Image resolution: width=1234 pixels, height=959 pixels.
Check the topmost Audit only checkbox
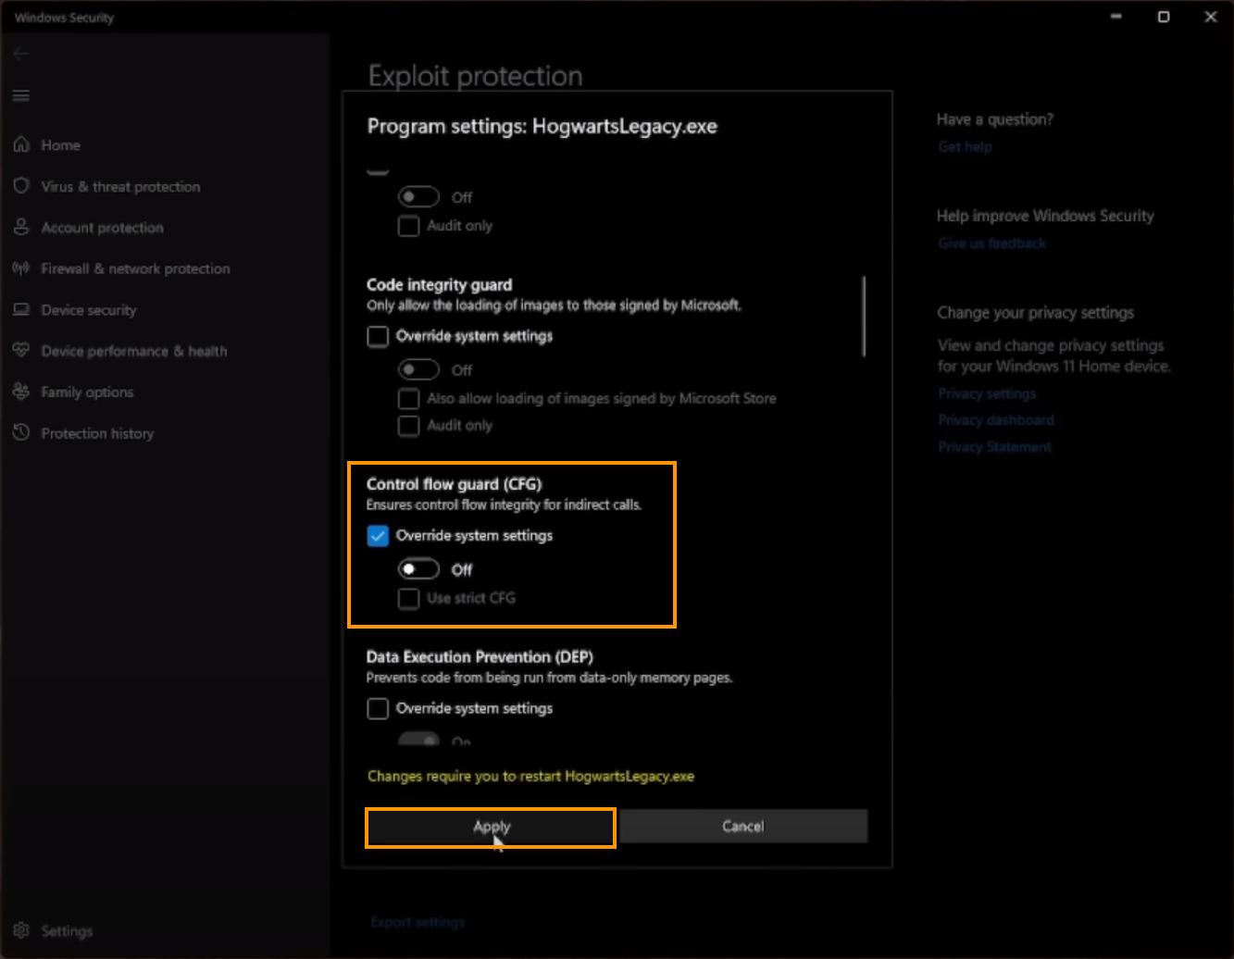408,226
